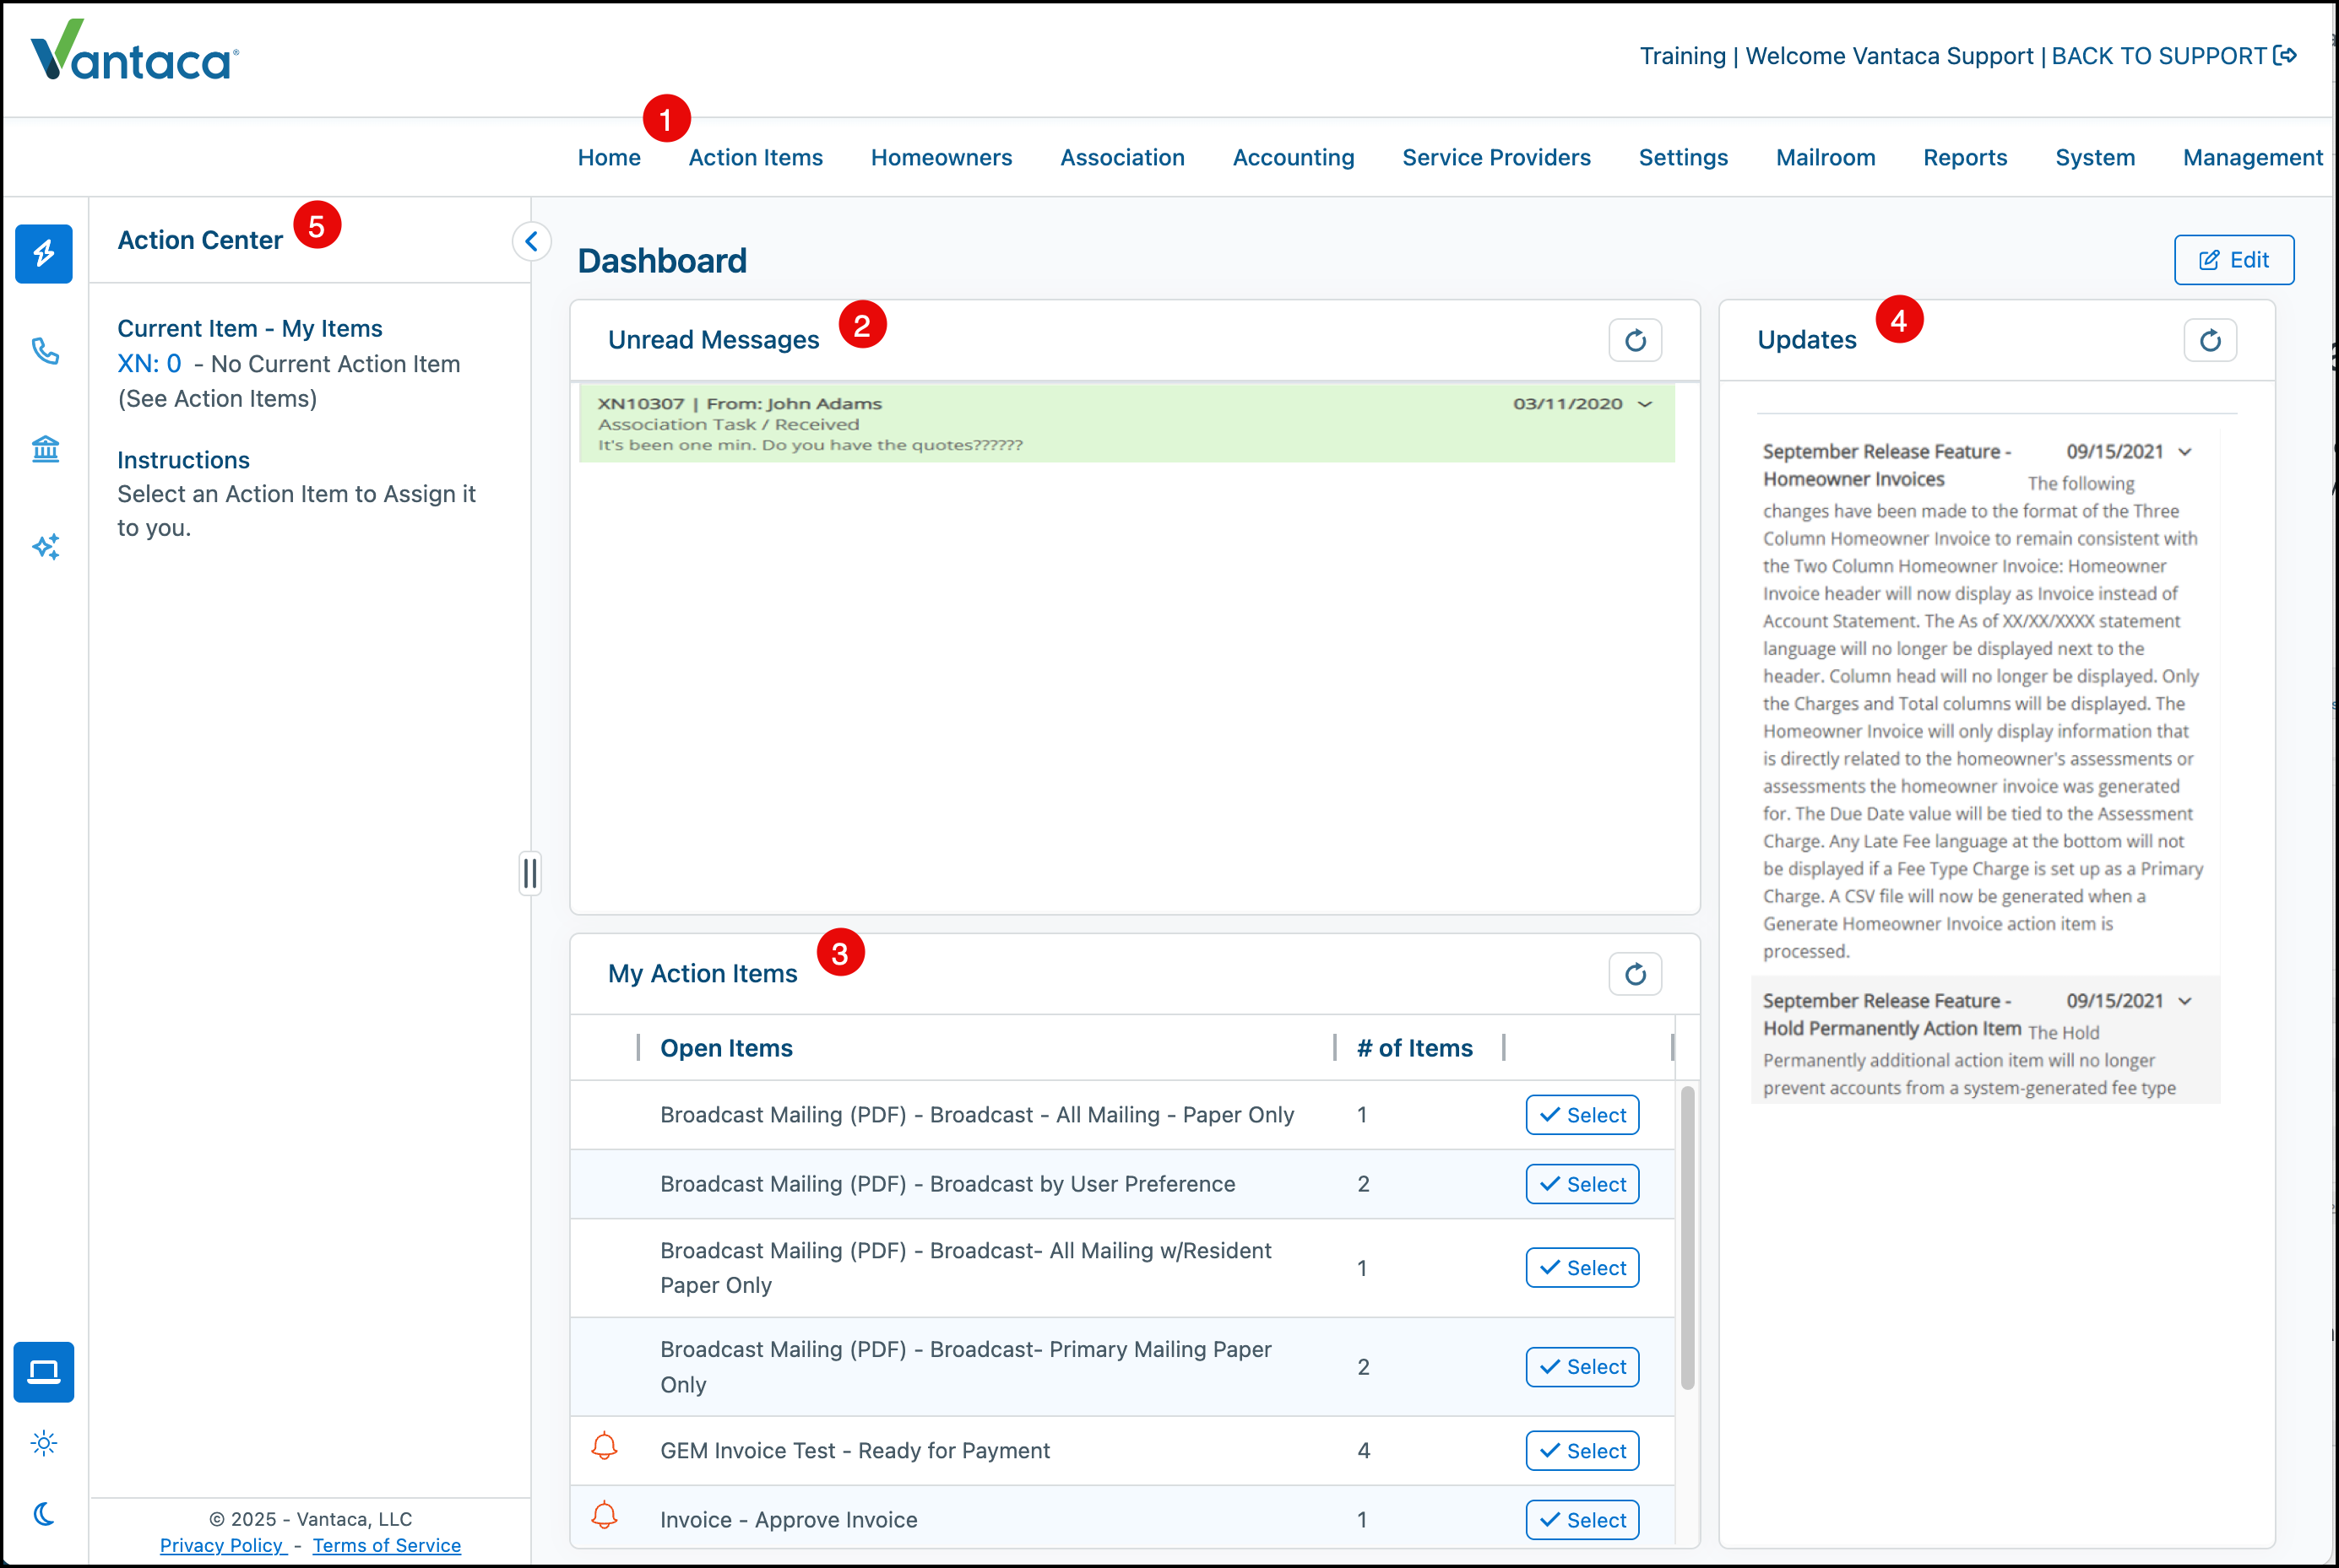Refresh the My Action Items panel
Screen dimensions: 2339x1568
pyautogui.click(x=1635, y=974)
